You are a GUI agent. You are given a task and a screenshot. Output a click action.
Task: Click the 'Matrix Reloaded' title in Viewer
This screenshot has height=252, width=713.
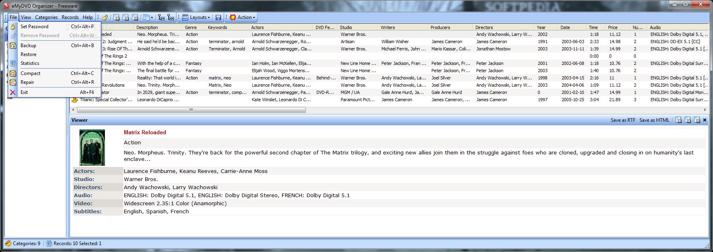[x=145, y=132]
